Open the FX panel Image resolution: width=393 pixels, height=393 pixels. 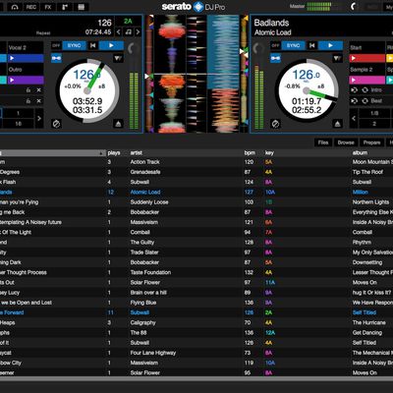click(48, 7)
